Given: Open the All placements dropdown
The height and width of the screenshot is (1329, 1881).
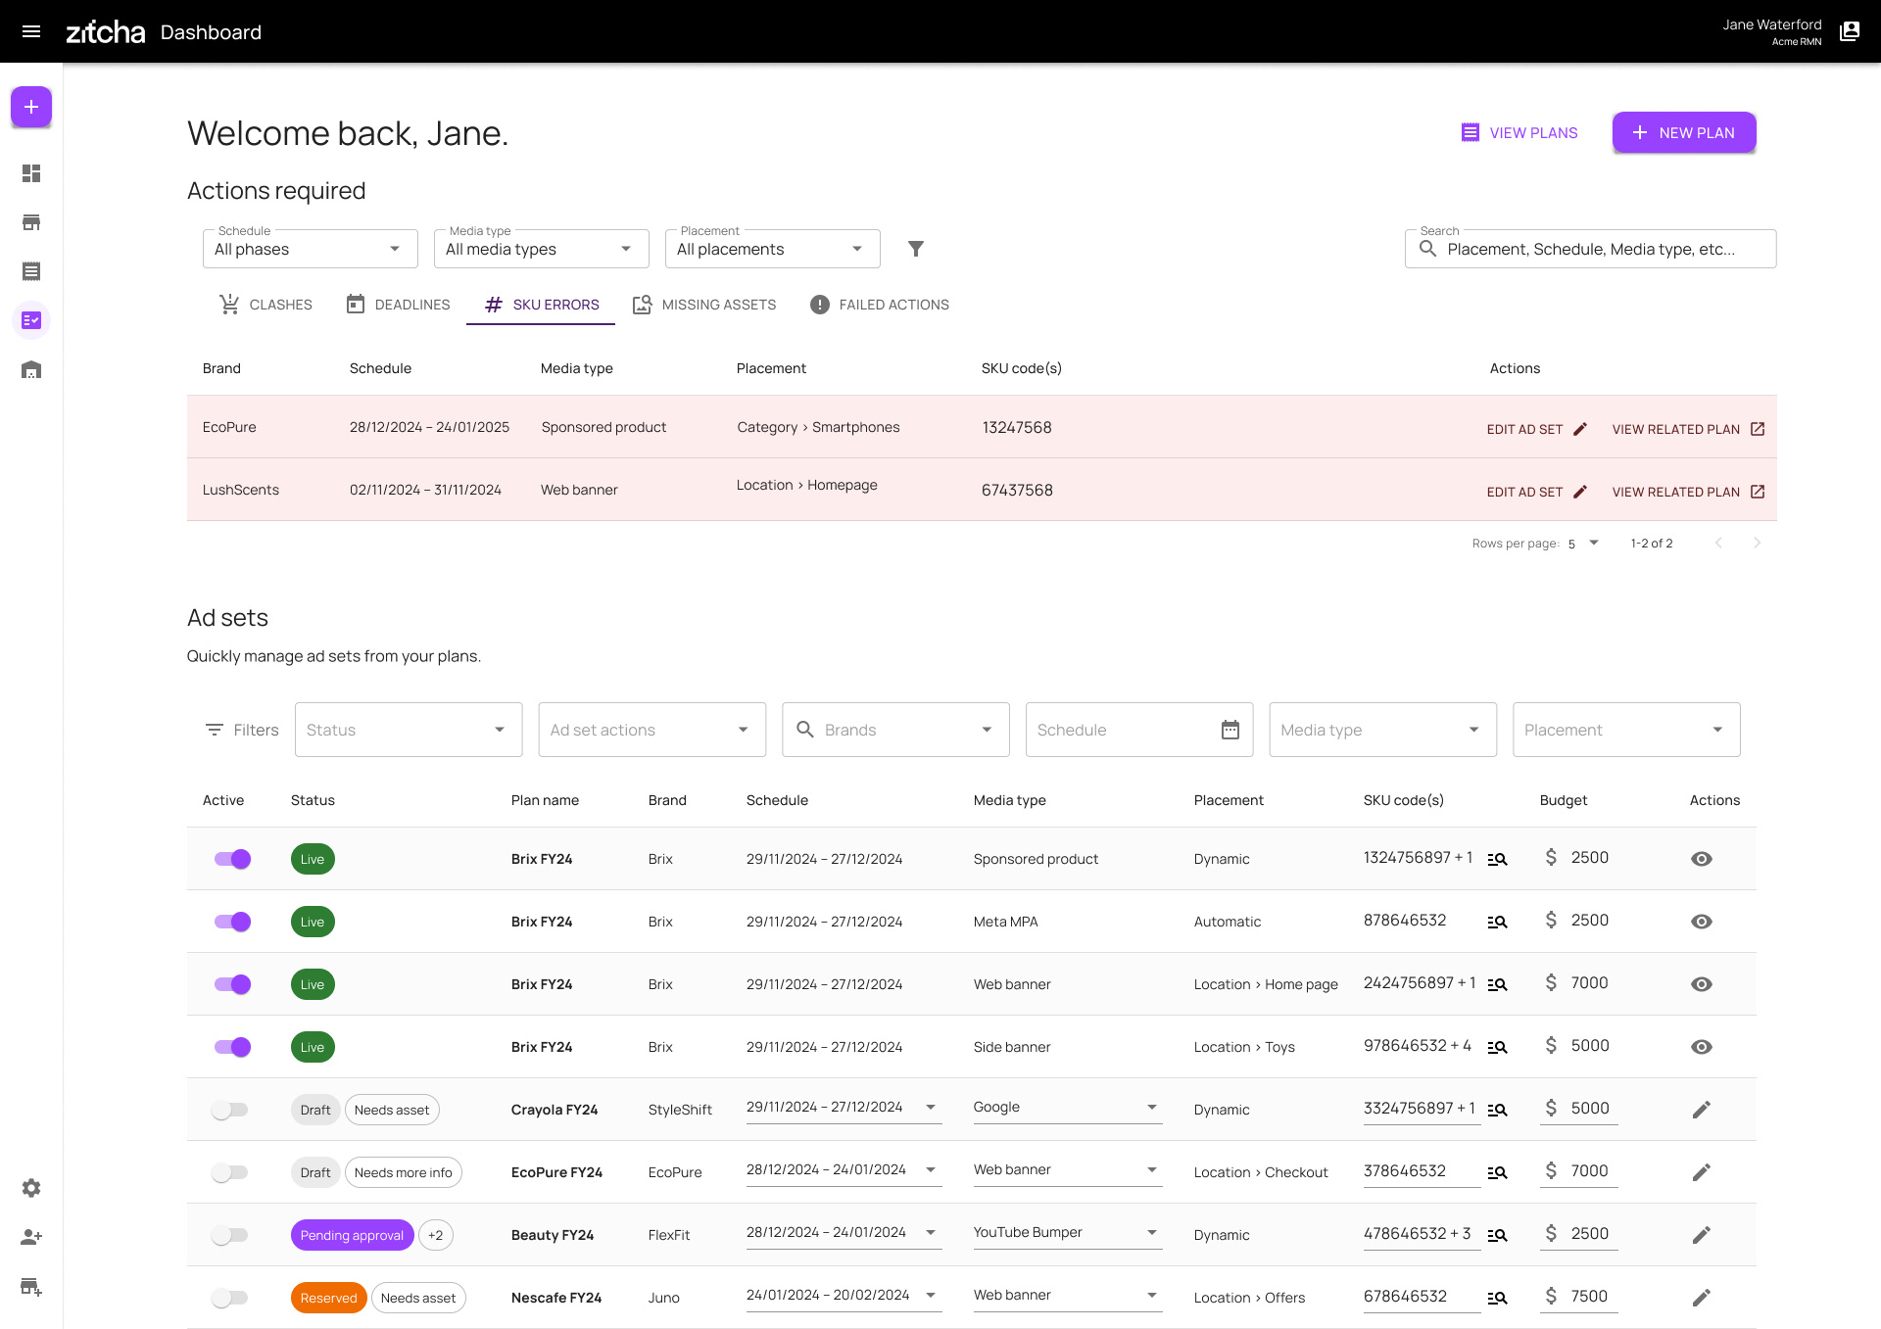Looking at the screenshot, I should click(772, 249).
